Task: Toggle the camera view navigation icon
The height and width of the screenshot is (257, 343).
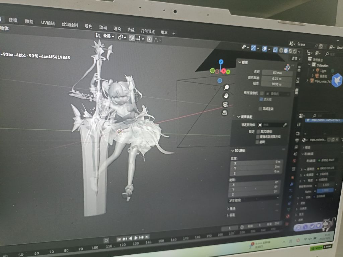Action: coord(225,104)
